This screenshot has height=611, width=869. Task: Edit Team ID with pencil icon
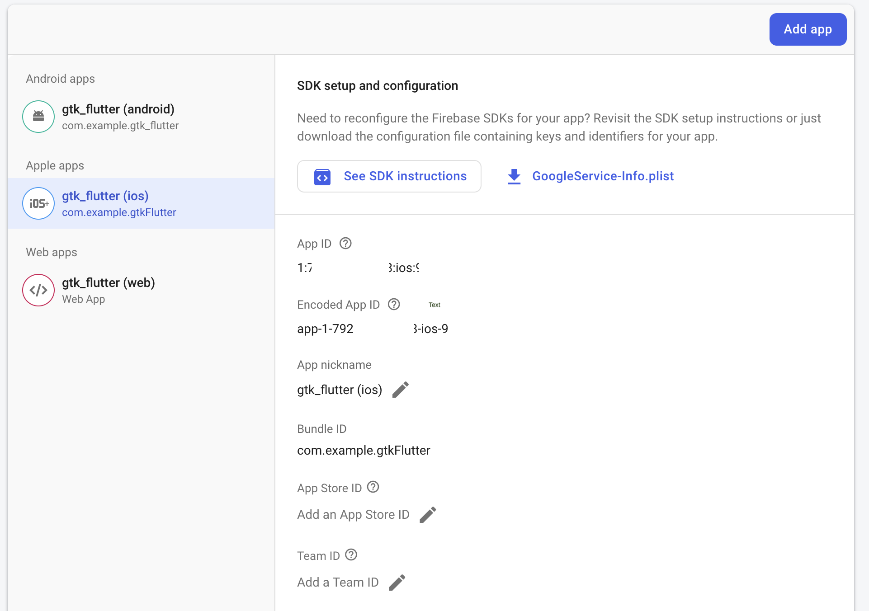click(x=397, y=583)
